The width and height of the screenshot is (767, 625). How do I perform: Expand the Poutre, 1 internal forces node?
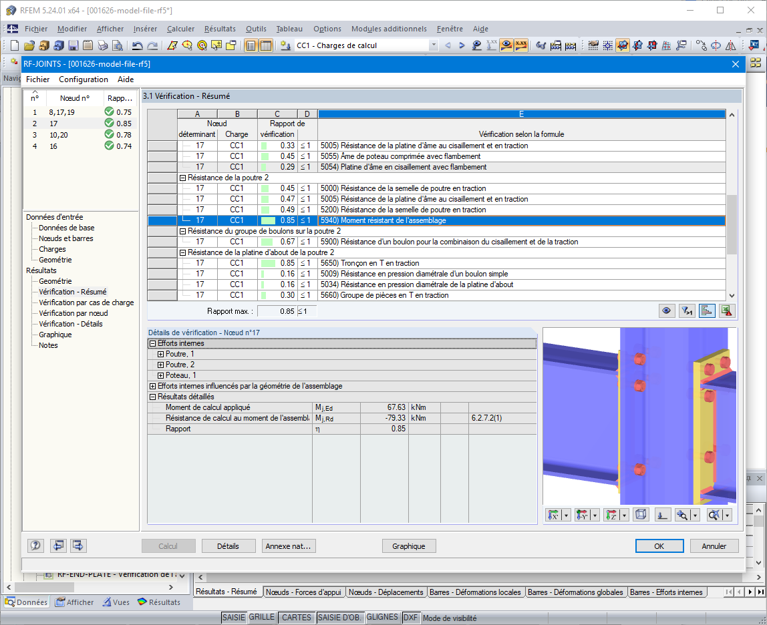click(x=160, y=354)
